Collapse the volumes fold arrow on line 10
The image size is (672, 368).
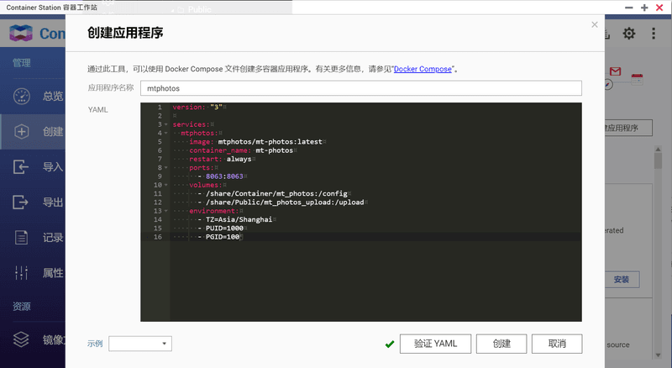click(x=165, y=185)
